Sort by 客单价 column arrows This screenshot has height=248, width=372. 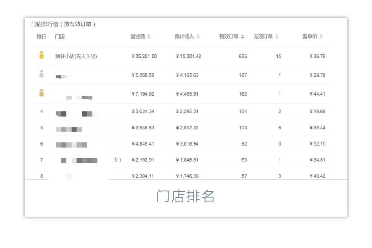[x=321, y=37]
